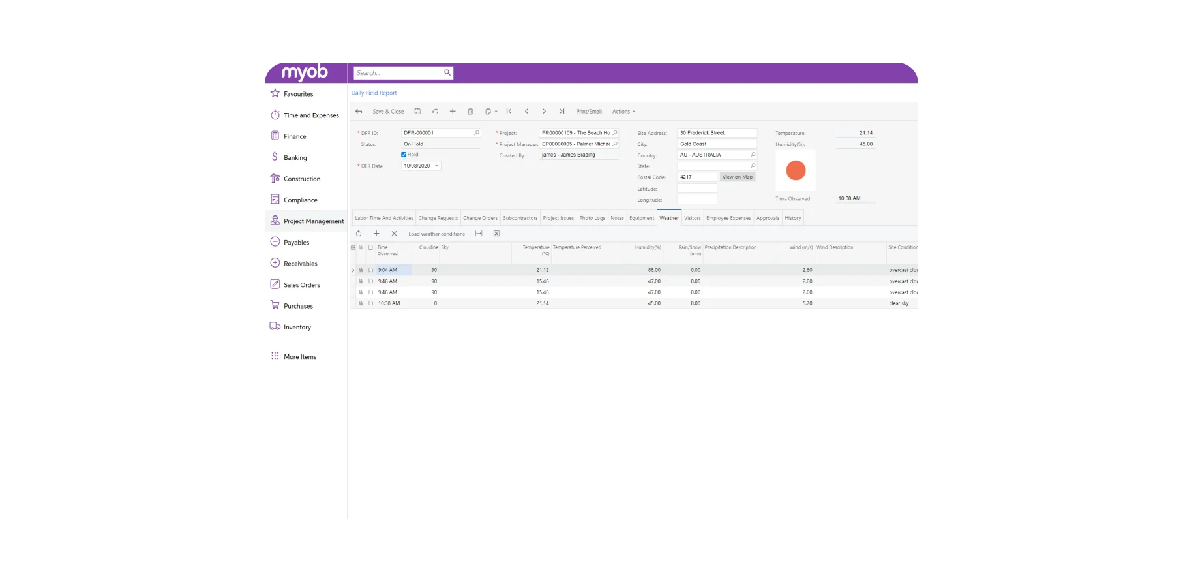Viewport: 1183px width, 582px height.
Task: Open the DFR Date dropdown
Action: point(437,166)
